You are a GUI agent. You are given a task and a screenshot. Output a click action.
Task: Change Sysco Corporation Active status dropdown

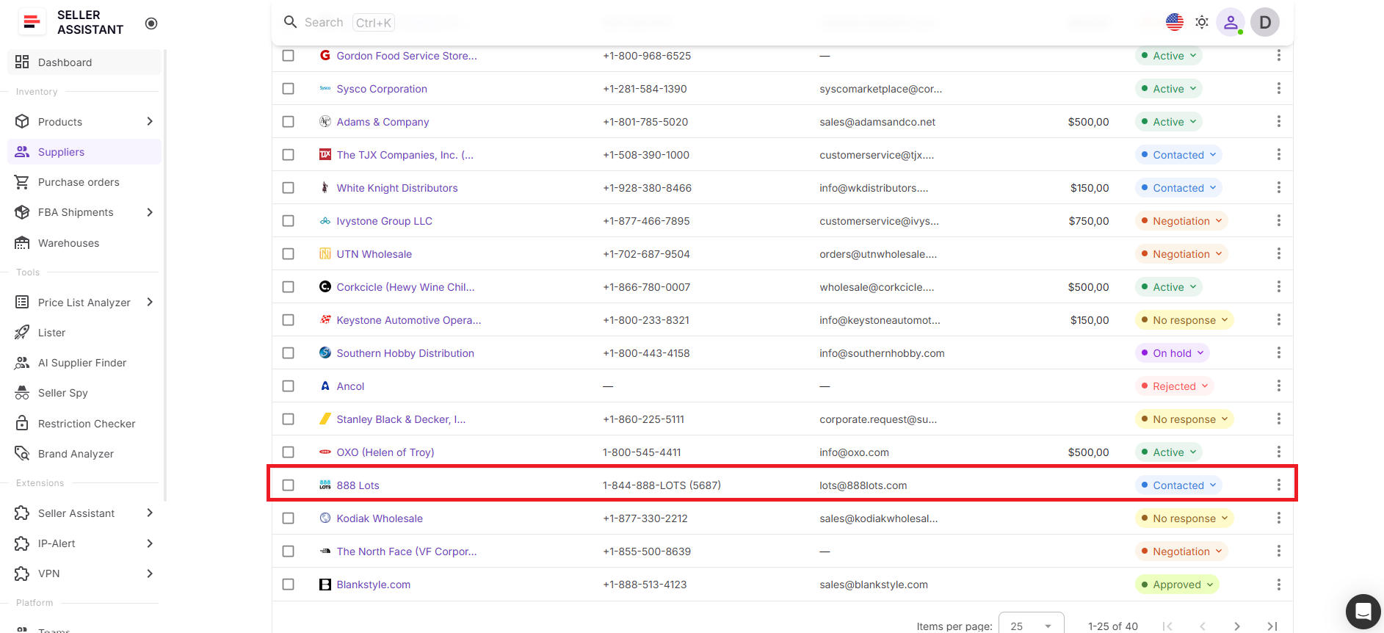[1169, 89]
